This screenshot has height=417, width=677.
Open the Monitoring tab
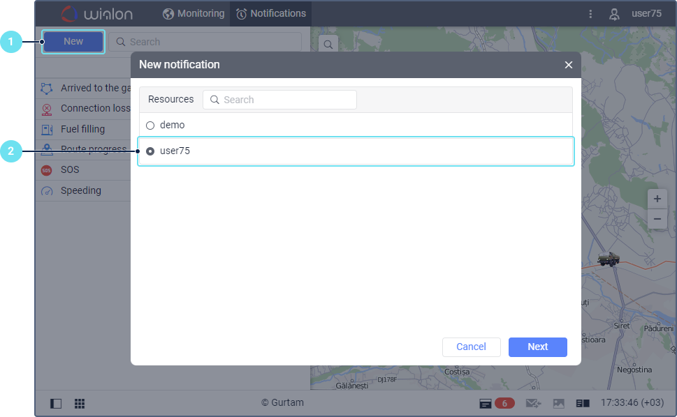point(194,13)
